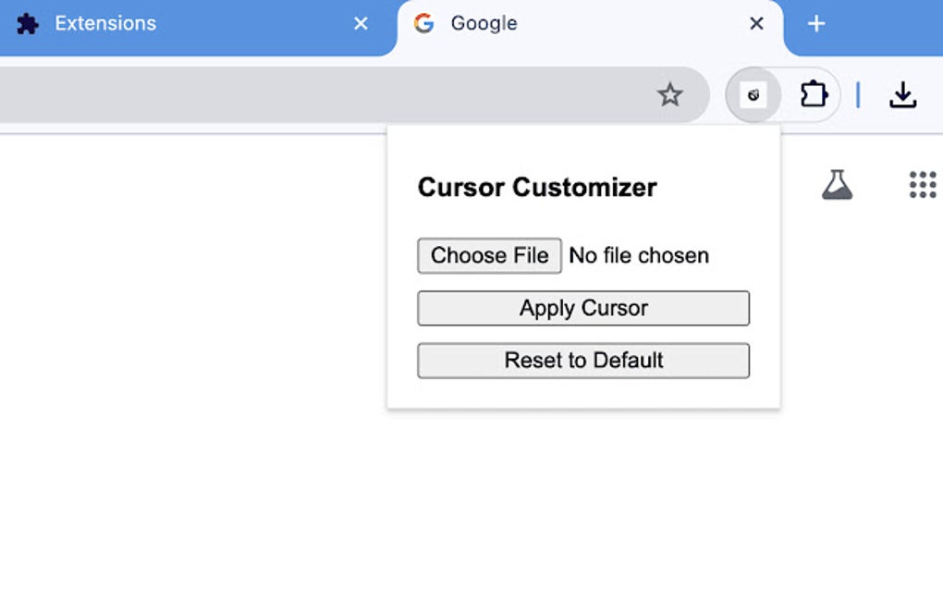This screenshot has height=590, width=943.
Task: Click the puzzle favicon on the Extensions tab
Action: click(28, 24)
